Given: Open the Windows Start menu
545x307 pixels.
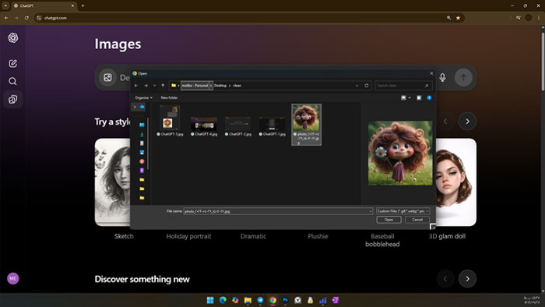Looking at the screenshot, I should click(210, 300).
